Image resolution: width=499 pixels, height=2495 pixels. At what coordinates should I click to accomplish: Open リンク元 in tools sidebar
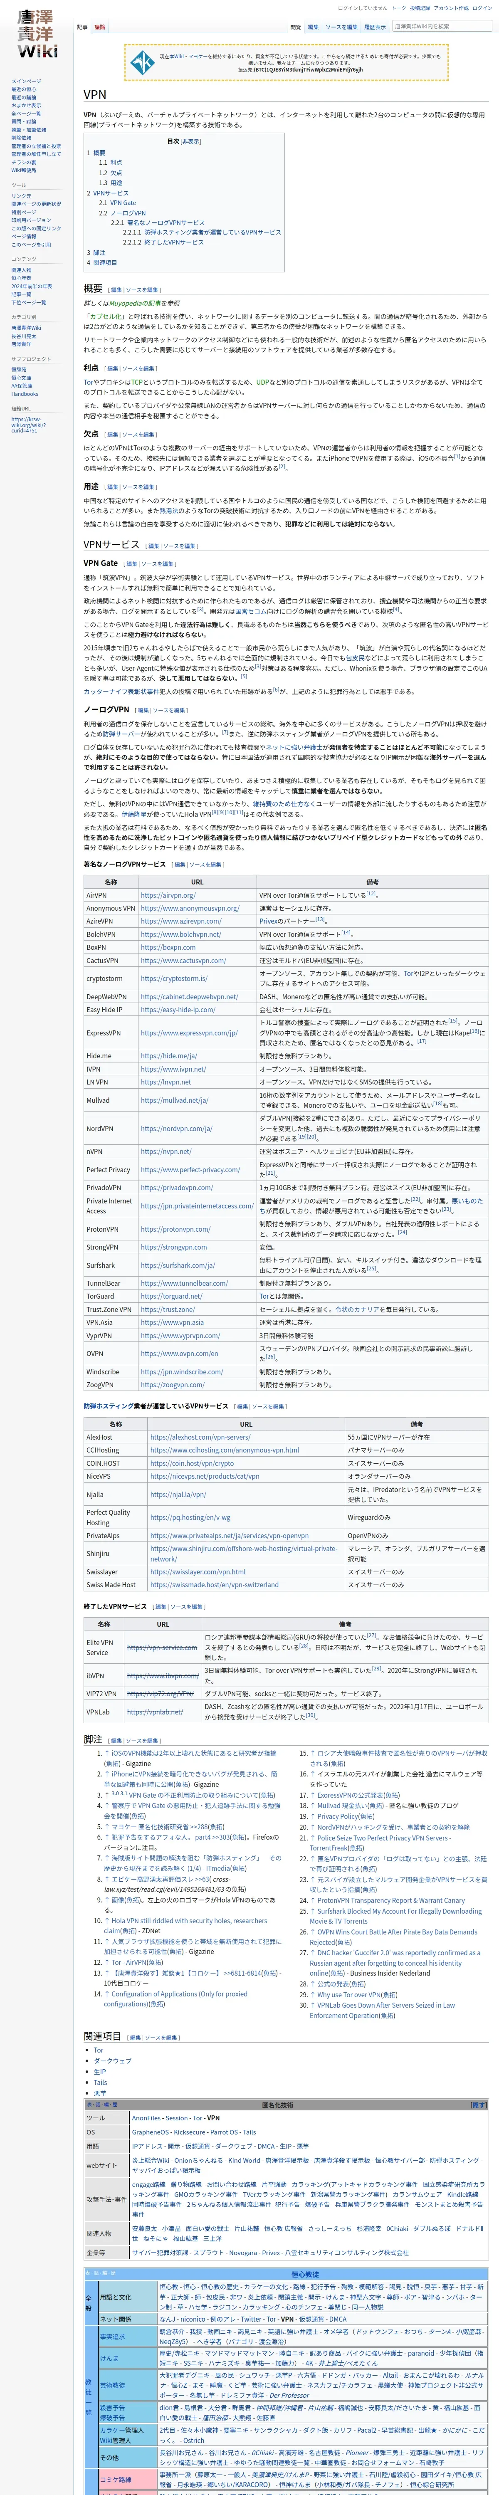tap(21, 195)
